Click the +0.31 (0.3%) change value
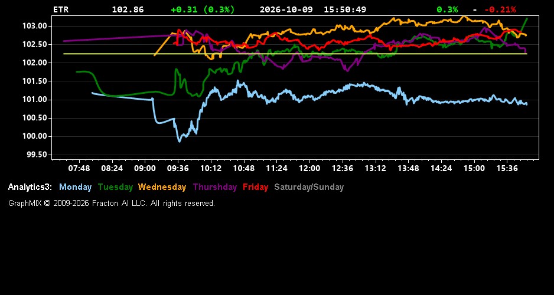The width and height of the screenshot is (554, 295). [203, 9]
